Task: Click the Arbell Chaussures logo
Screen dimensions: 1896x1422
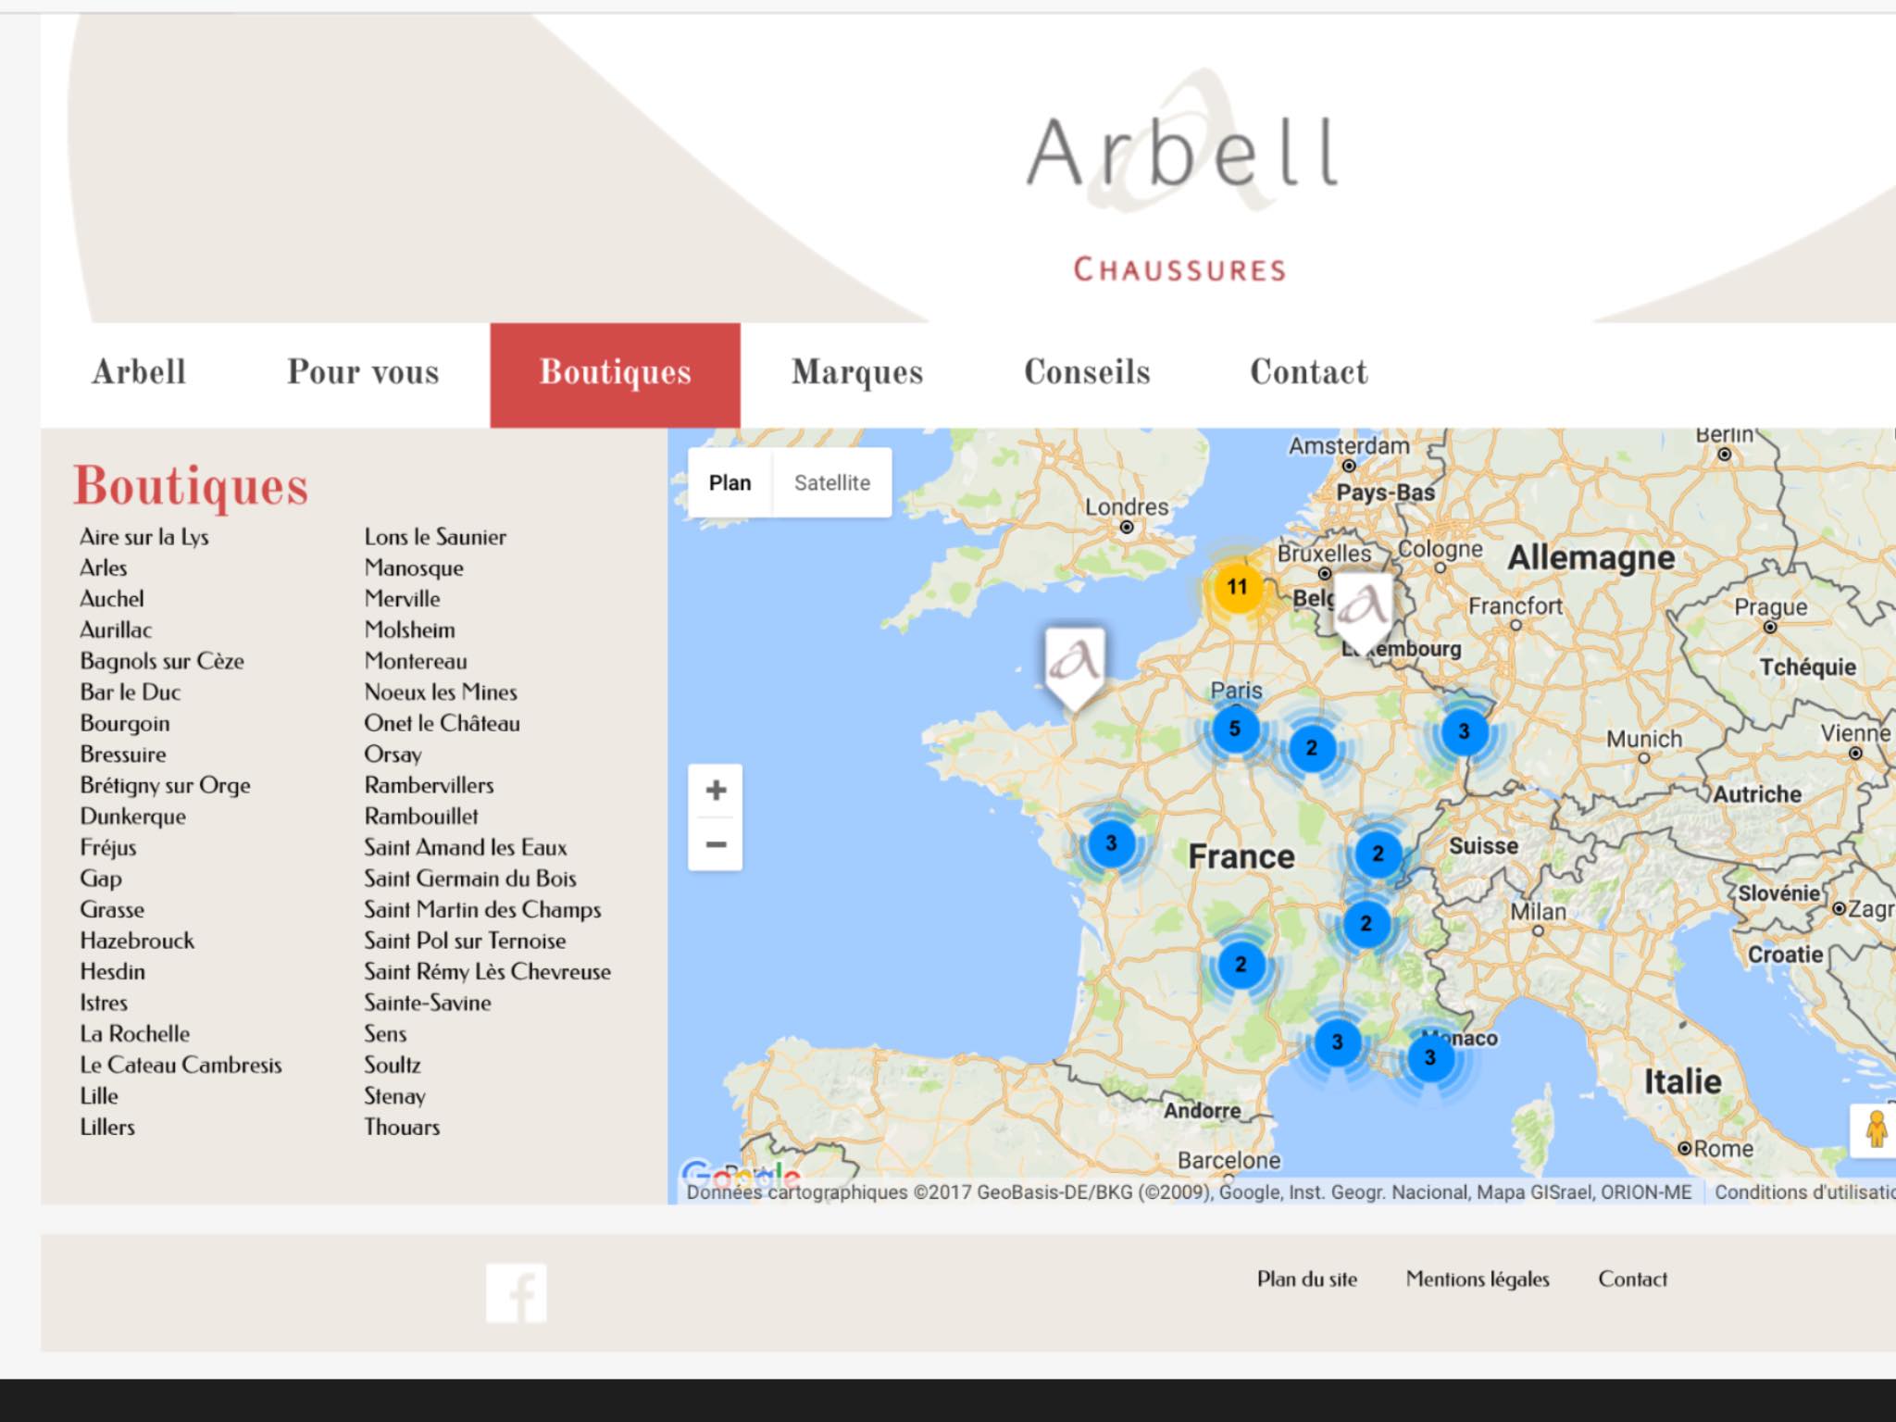Action: (1180, 177)
